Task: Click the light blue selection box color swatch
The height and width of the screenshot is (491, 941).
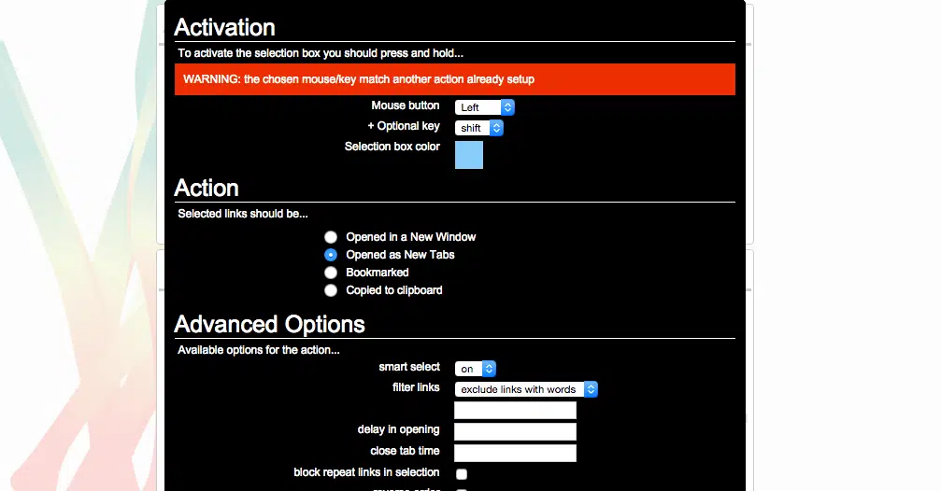Action: pyautogui.click(x=469, y=155)
